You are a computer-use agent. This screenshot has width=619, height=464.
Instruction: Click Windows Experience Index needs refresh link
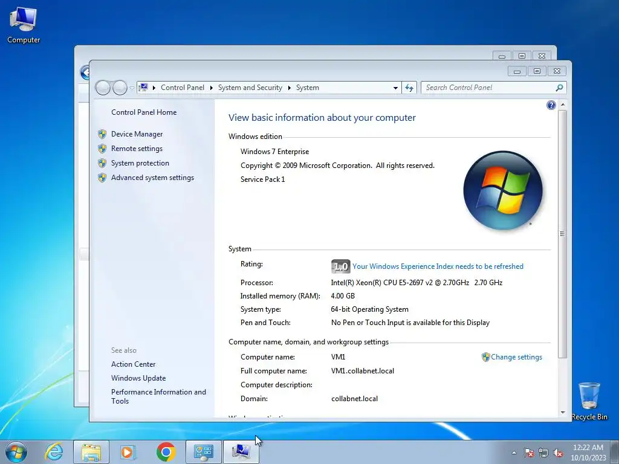438,266
